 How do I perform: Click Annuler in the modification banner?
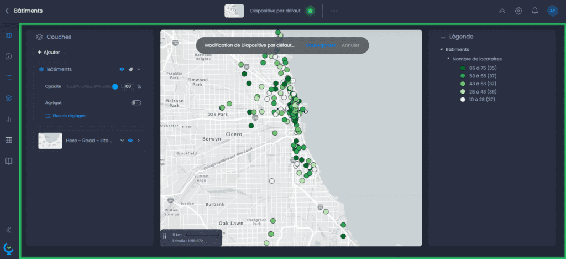350,45
